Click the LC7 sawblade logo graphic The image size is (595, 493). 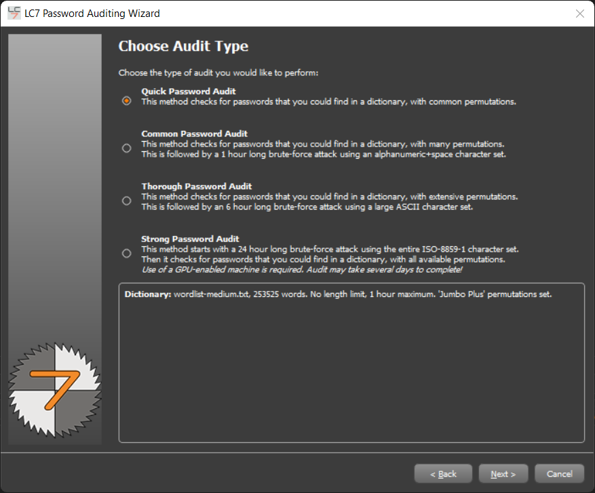point(55,390)
